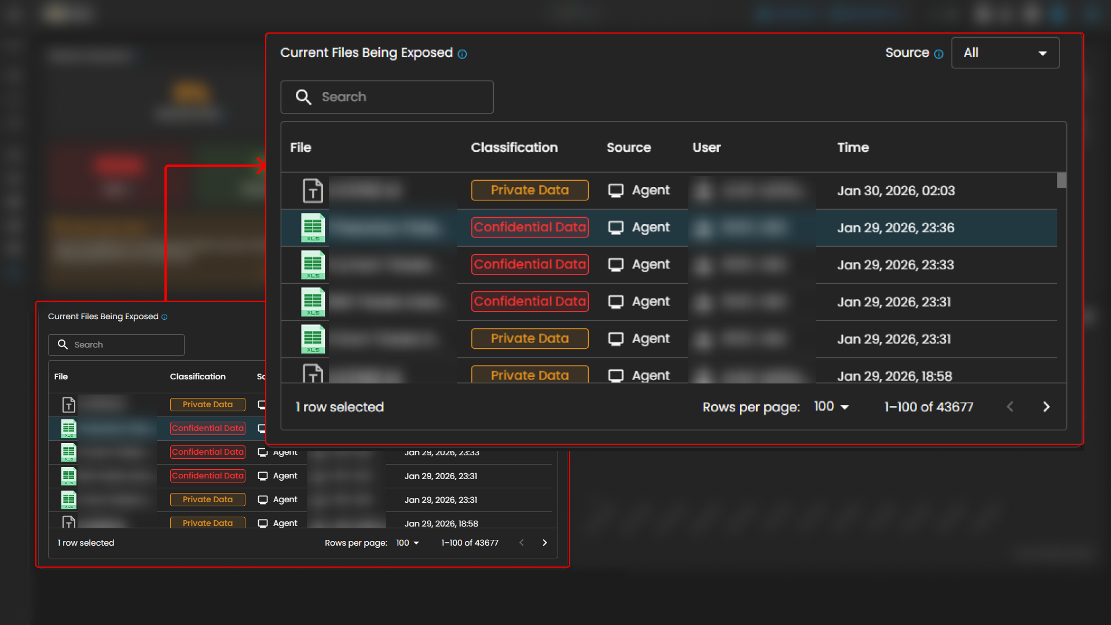Click the Classification column header in large table
The height and width of the screenshot is (625, 1111).
[514, 147]
